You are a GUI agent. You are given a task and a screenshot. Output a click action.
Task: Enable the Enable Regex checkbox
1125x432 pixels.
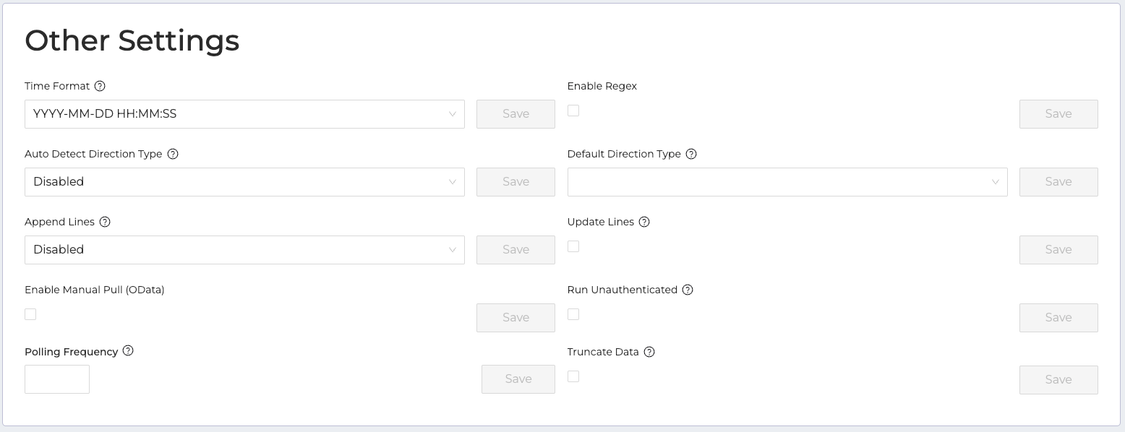tap(573, 111)
